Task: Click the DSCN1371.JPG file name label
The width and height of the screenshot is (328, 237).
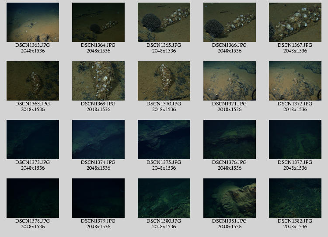Action: 229,104
